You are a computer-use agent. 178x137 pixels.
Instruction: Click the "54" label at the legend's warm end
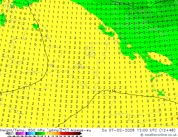point(81,136)
